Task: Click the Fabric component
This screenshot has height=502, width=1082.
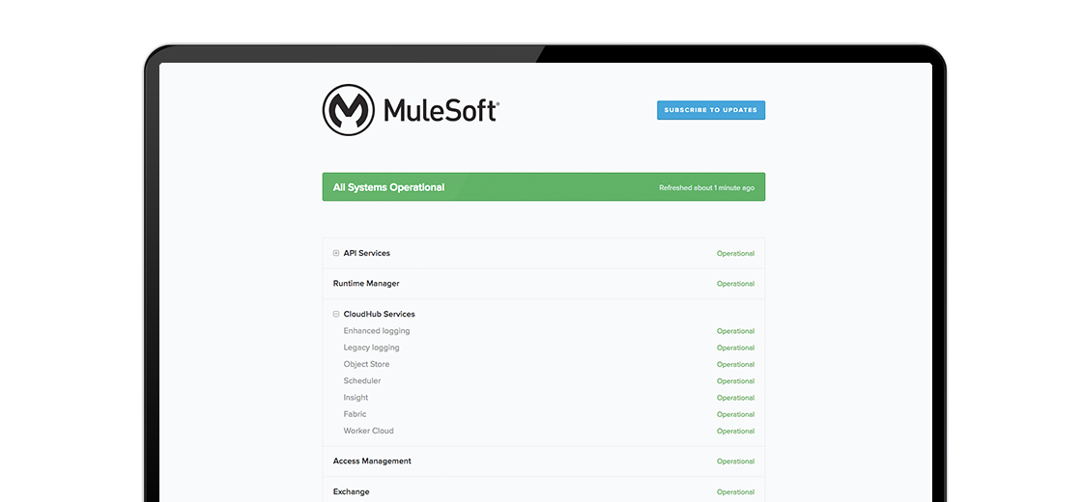Action: [x=355, y=414]
